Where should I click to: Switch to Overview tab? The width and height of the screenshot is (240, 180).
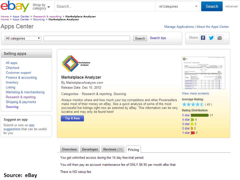69,149
